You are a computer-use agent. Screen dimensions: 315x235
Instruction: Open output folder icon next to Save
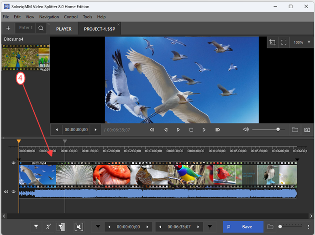pyautogui.click(x=270, y=227)
